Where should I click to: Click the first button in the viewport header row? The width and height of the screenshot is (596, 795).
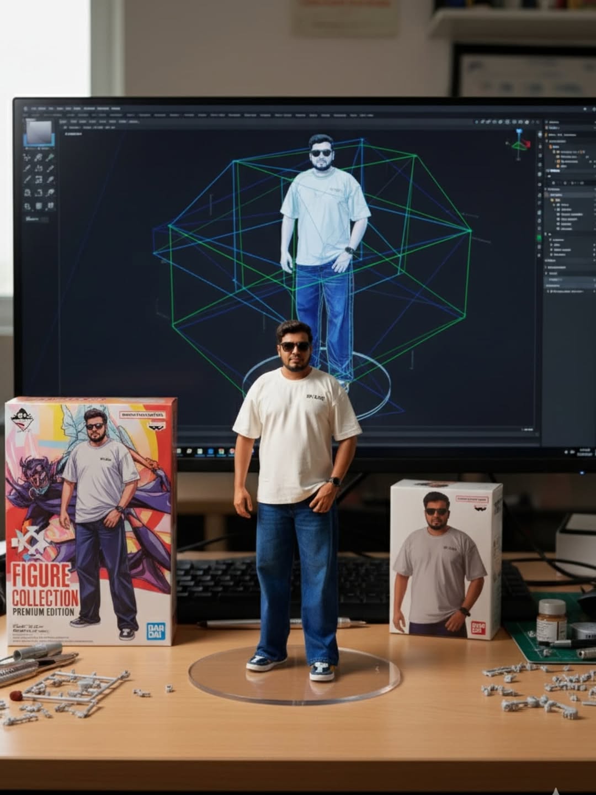click(63, 122)
